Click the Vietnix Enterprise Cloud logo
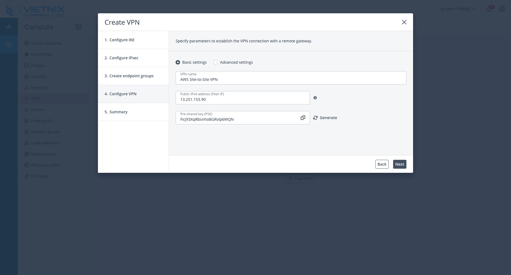Screen dimensions: 511x275 (x=35, y=10)
